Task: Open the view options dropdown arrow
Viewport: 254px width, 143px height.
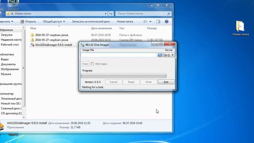Action: (x=150, y=21)
